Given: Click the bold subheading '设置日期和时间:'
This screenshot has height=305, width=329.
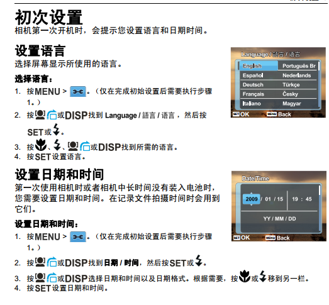Looking at the screenshot, I should pyautogui.click(x=47, y=224).
